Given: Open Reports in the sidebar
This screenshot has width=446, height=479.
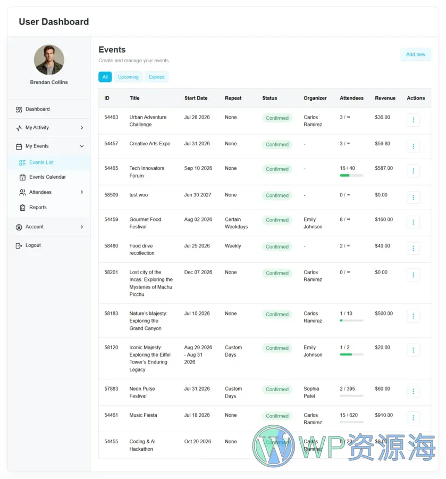Looking at the screenshot, I should (x=49, y=208).
